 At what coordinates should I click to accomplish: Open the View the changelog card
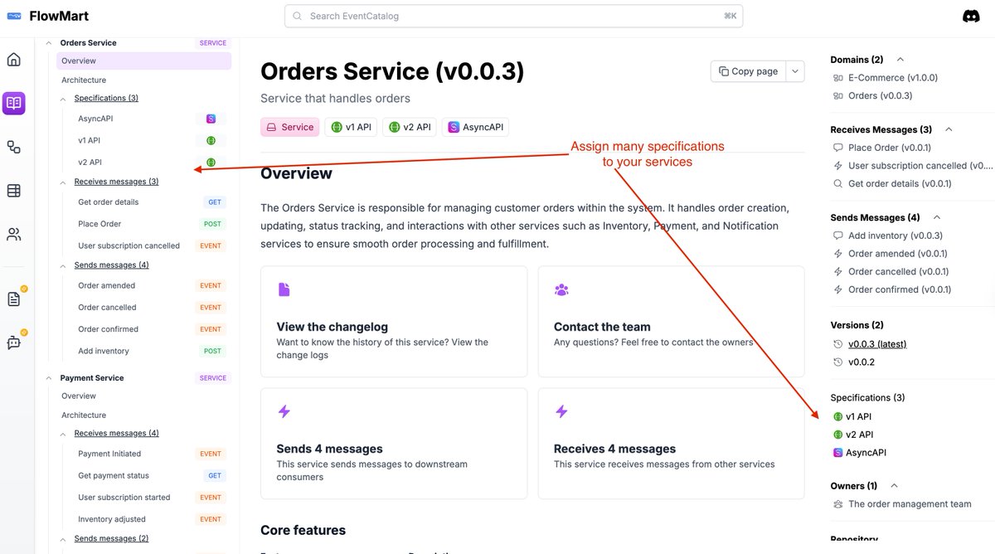point(394,322)
